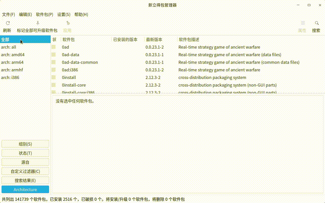Open the 设置(S) menu
Screen dimensions: 325x203
pyautogui.click(x=64, y=14)
